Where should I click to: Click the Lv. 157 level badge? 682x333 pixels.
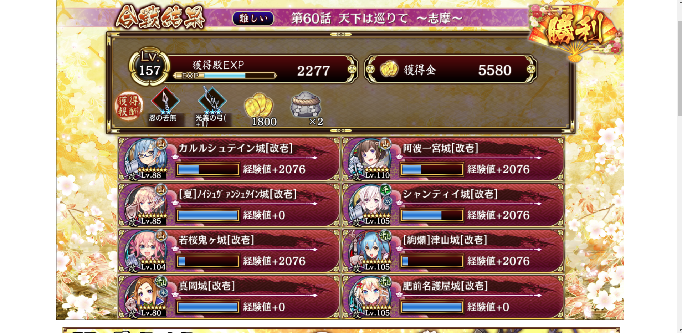(149, 67)
